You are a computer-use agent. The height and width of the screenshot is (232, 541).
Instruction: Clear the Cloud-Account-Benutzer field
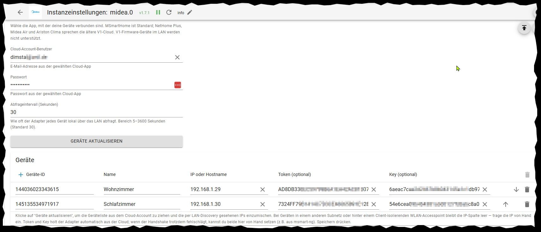tap(177, 57)
